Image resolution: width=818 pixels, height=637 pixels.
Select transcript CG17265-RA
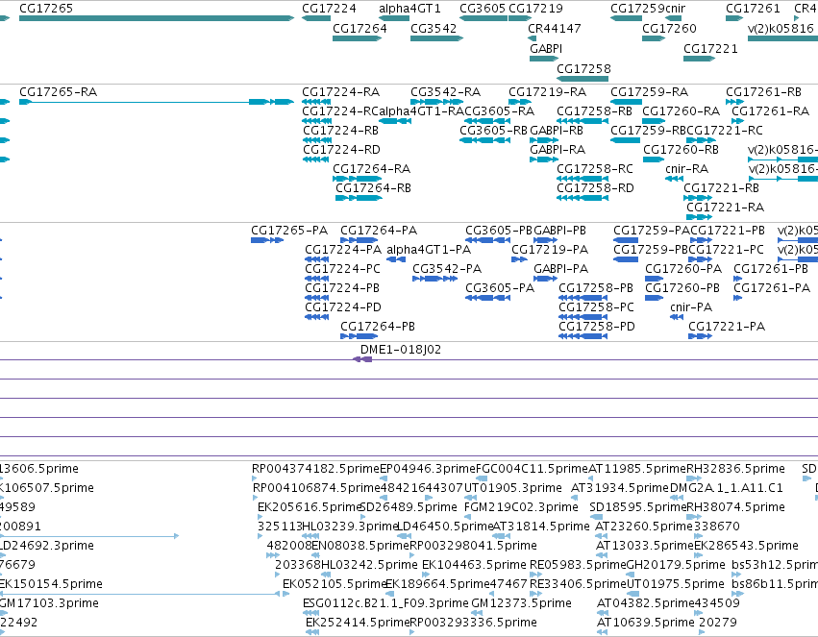point(157,102)
